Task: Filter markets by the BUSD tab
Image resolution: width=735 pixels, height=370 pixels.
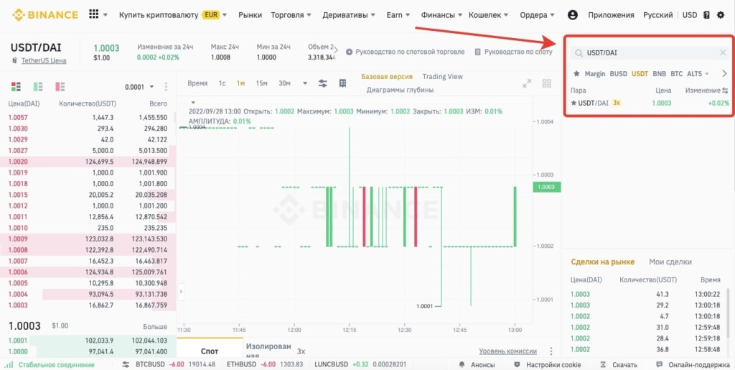Action: click(x=618, y=73)
